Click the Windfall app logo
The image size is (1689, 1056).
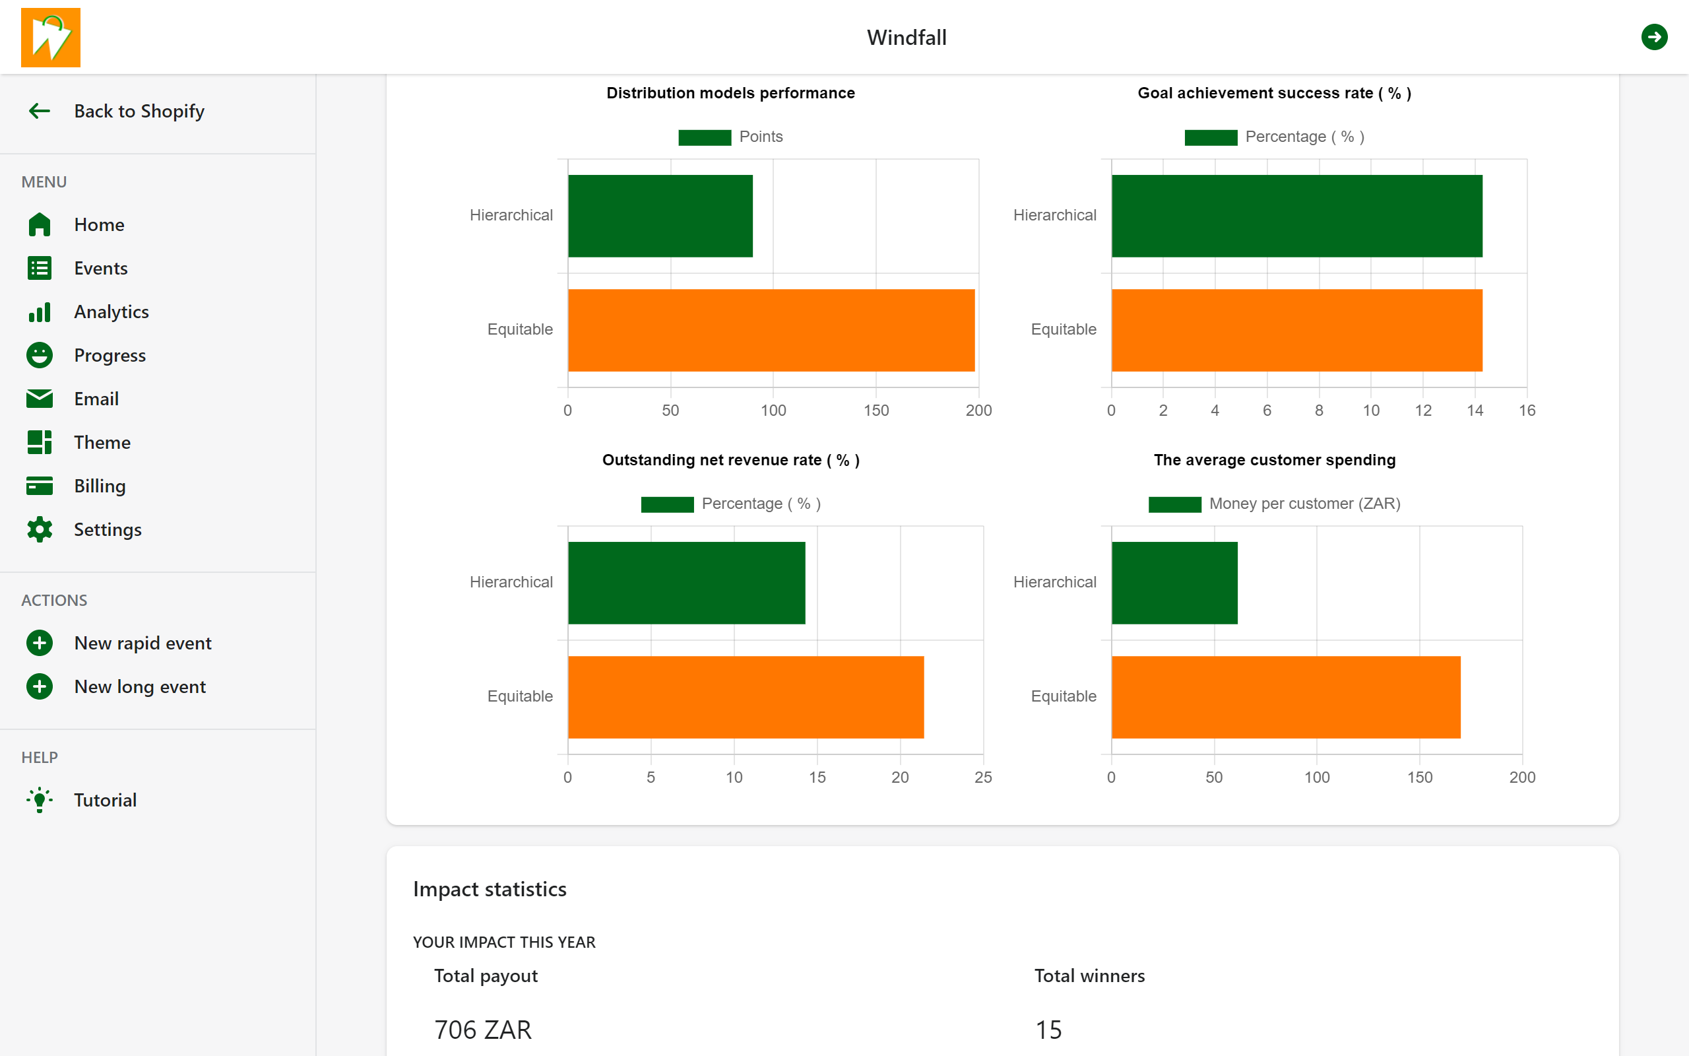[x=50, y=37]
